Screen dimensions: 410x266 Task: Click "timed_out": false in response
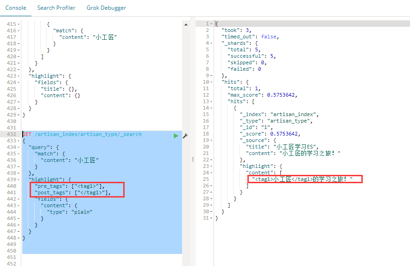point(250,37)
